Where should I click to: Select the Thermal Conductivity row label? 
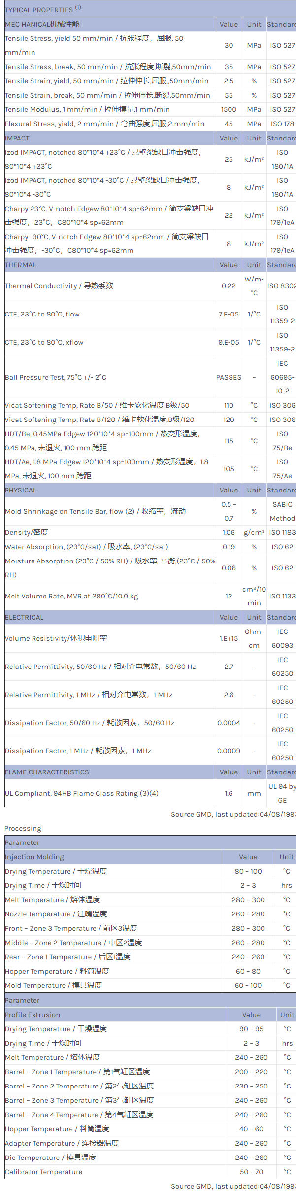point(59,286)
